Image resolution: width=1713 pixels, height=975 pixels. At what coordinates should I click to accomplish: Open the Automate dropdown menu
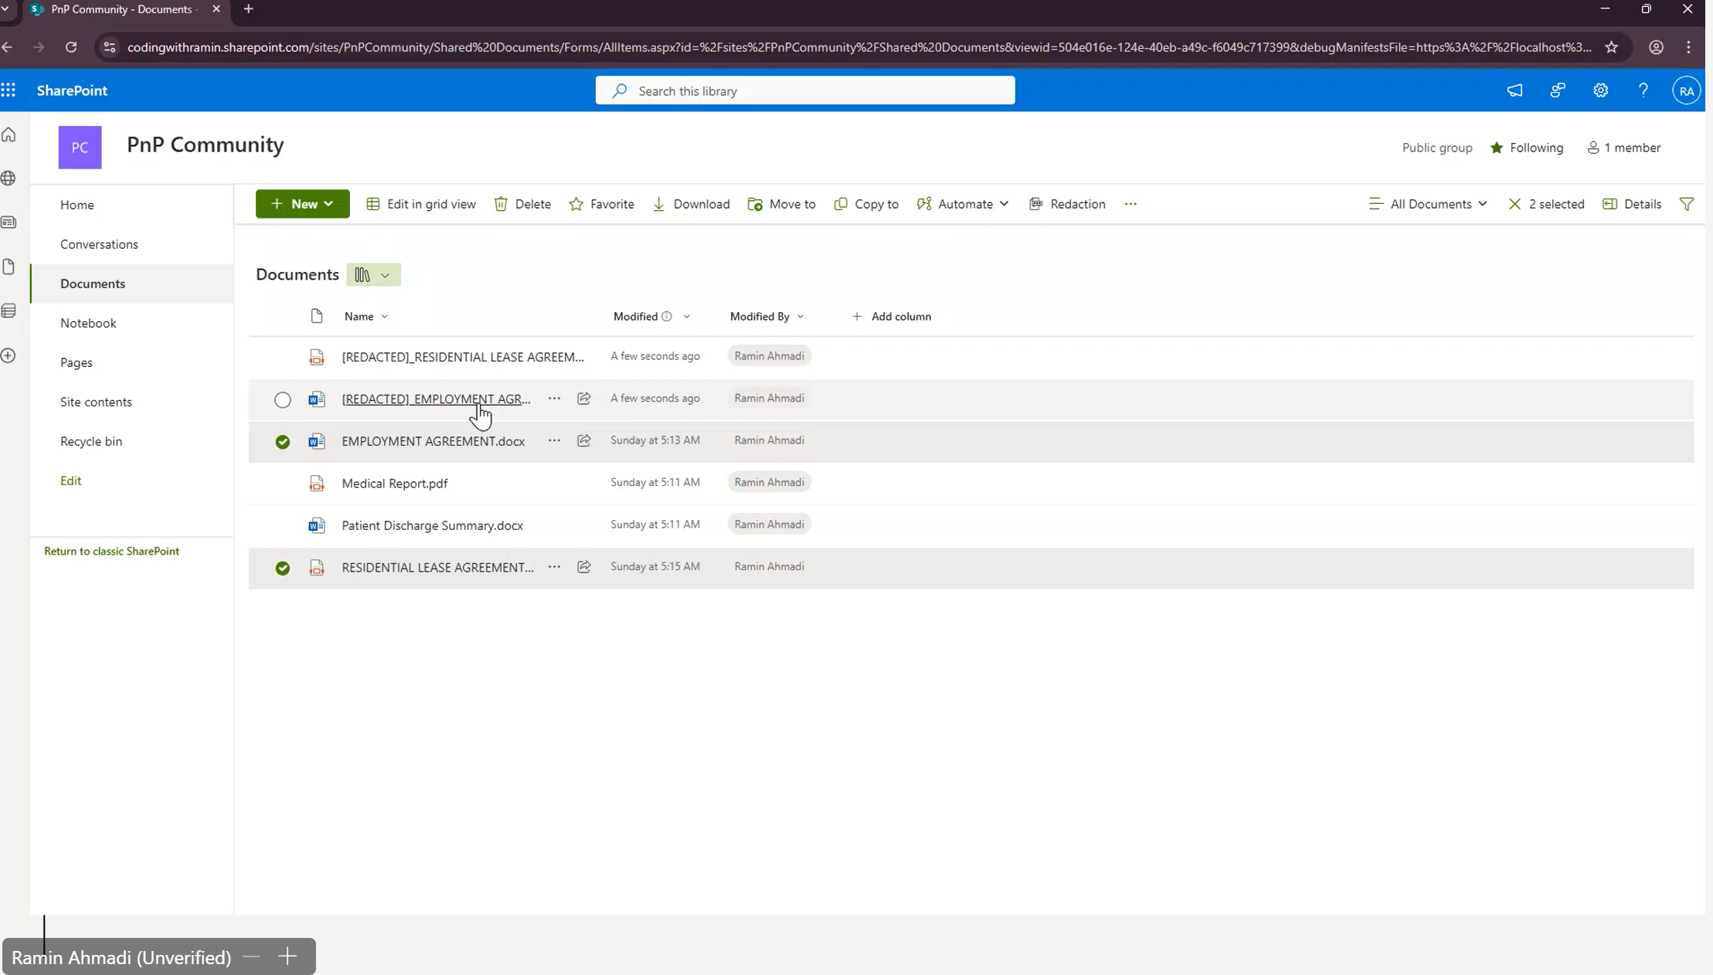click(x=963, y=204)
